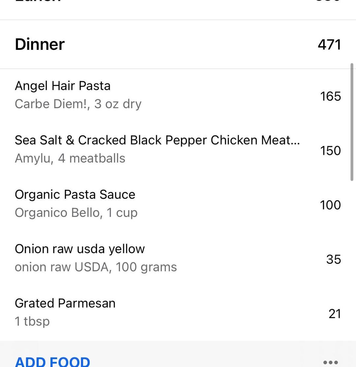Open the Angel Hair Pasta entry

click(x=63, y=86)
